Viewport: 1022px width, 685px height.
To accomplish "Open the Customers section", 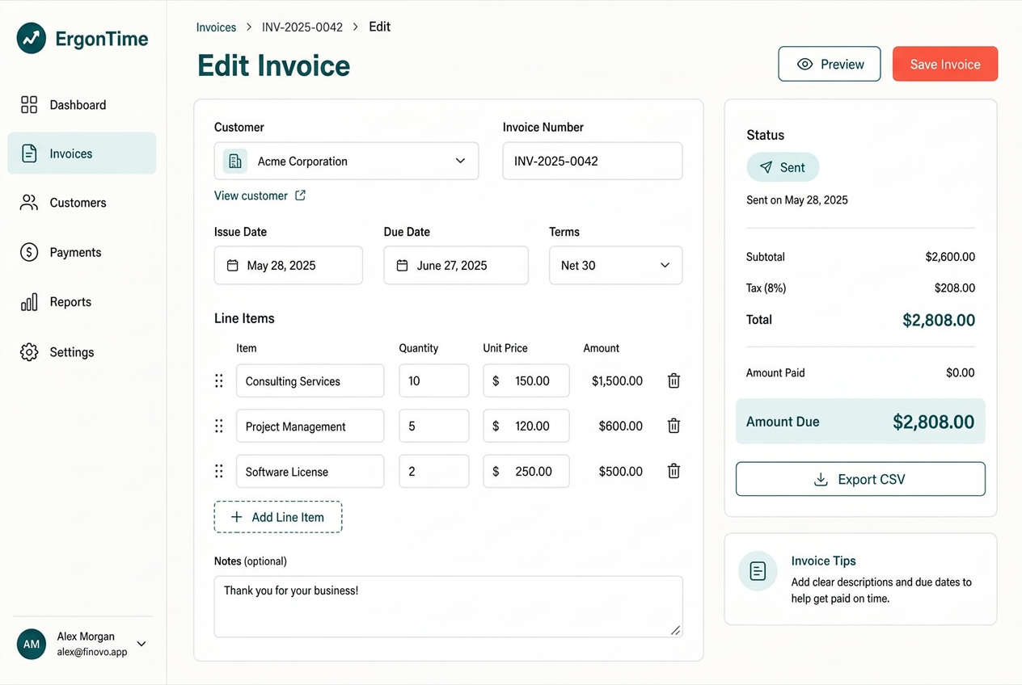I will [x=82, y=203].
